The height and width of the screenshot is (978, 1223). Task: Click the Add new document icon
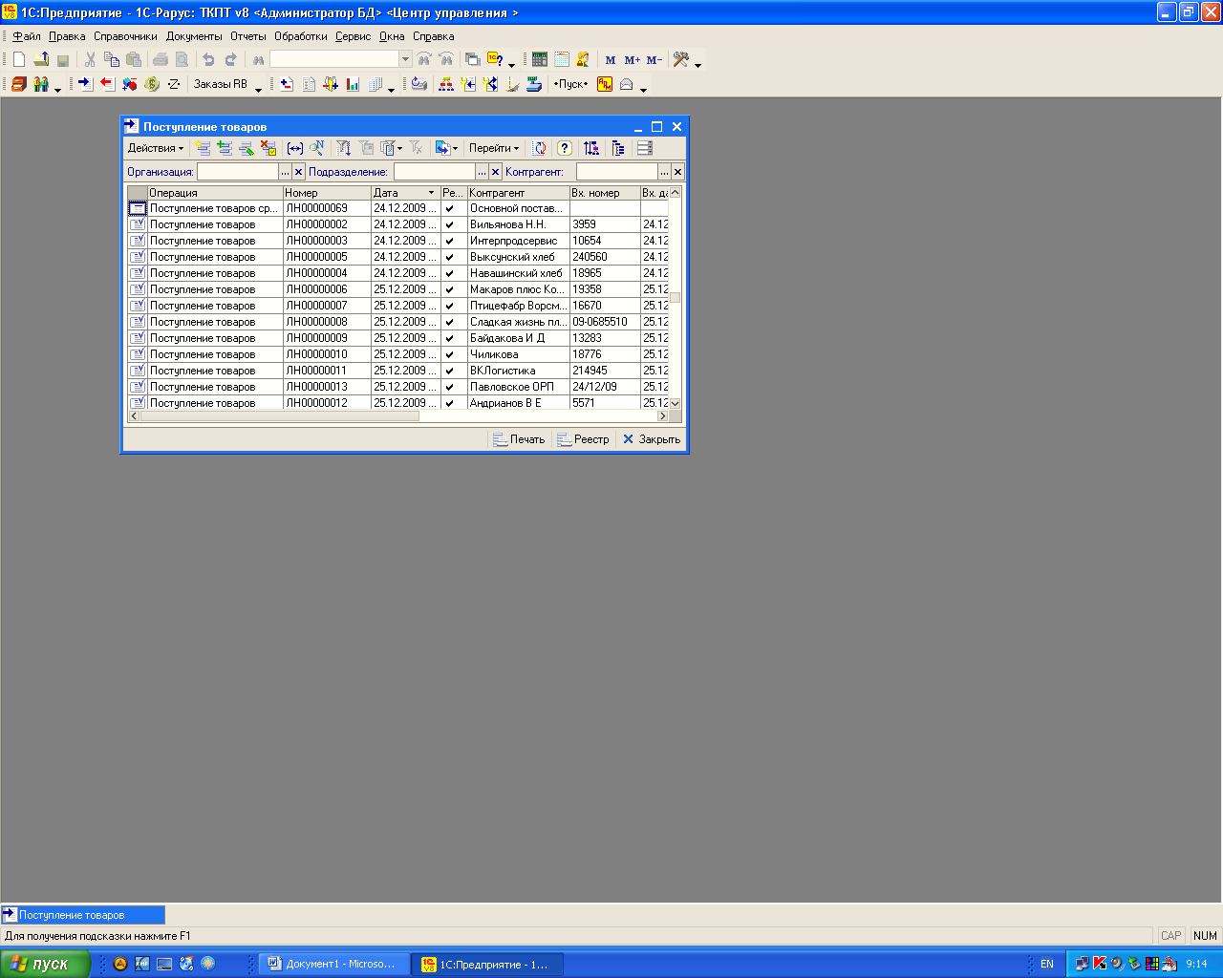(x=203, y=148)
